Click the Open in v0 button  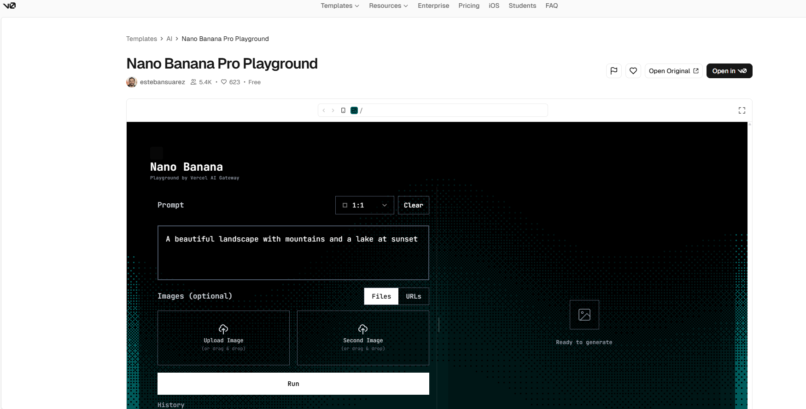(x=730, y=71)
